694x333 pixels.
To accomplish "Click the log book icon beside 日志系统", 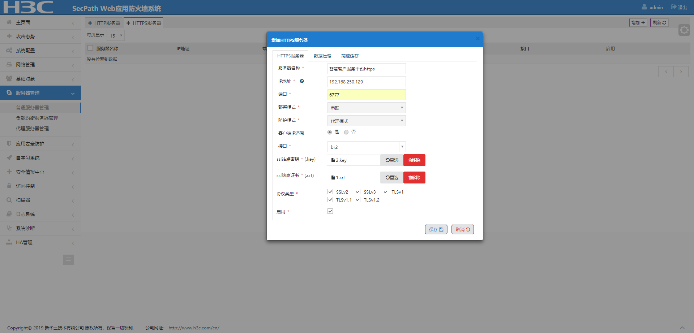I will click(x=9, y=214).
